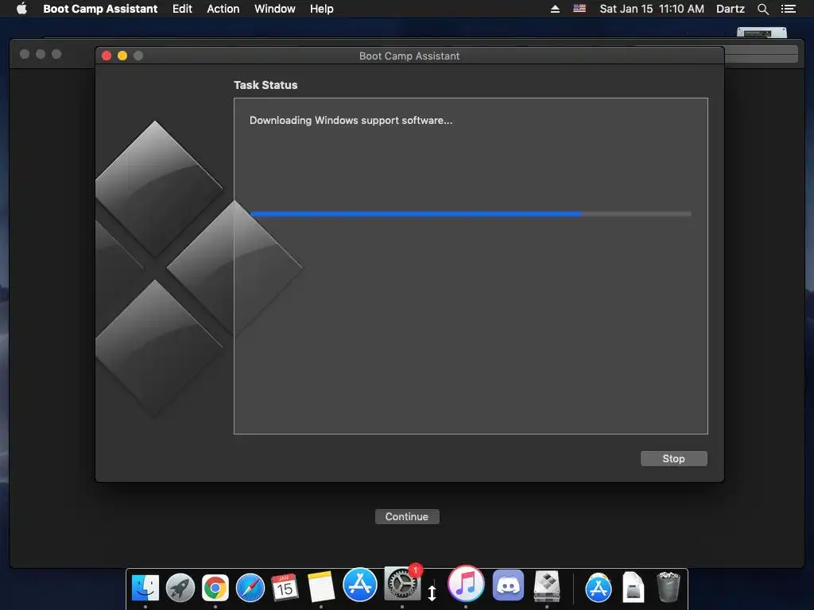Viewport: 814px width, 610px height.
Task: Click the Boot Camp Assistant window title
Action: pyautogui.click(x=409, y=56)
